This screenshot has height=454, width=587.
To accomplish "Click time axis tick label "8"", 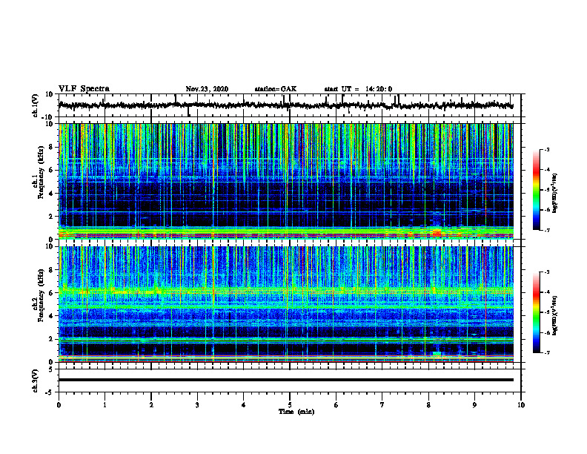I will (428, 405).
